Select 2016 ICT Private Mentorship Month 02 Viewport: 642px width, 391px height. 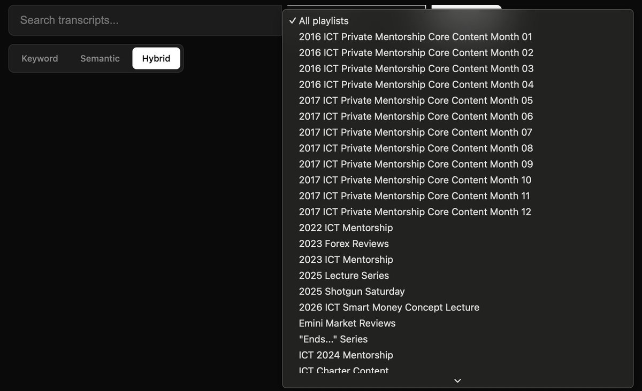coord(457,53)
